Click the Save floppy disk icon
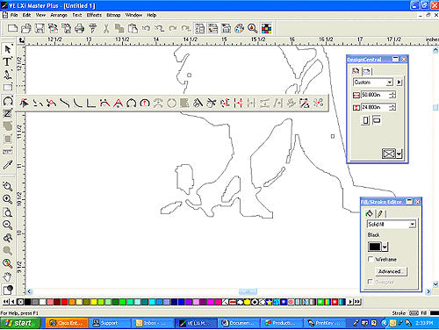Screen dimensions: 439x330 [40, 28]
